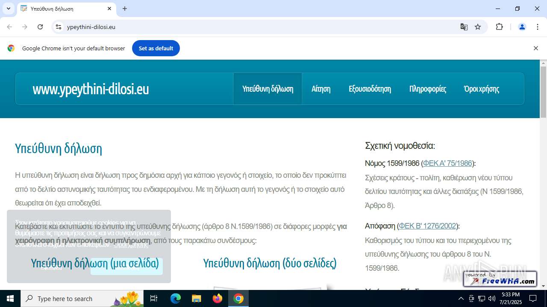Click the browser back arrow
The height and width of the screenshot is (307, 547).
[x=9, y=27]
